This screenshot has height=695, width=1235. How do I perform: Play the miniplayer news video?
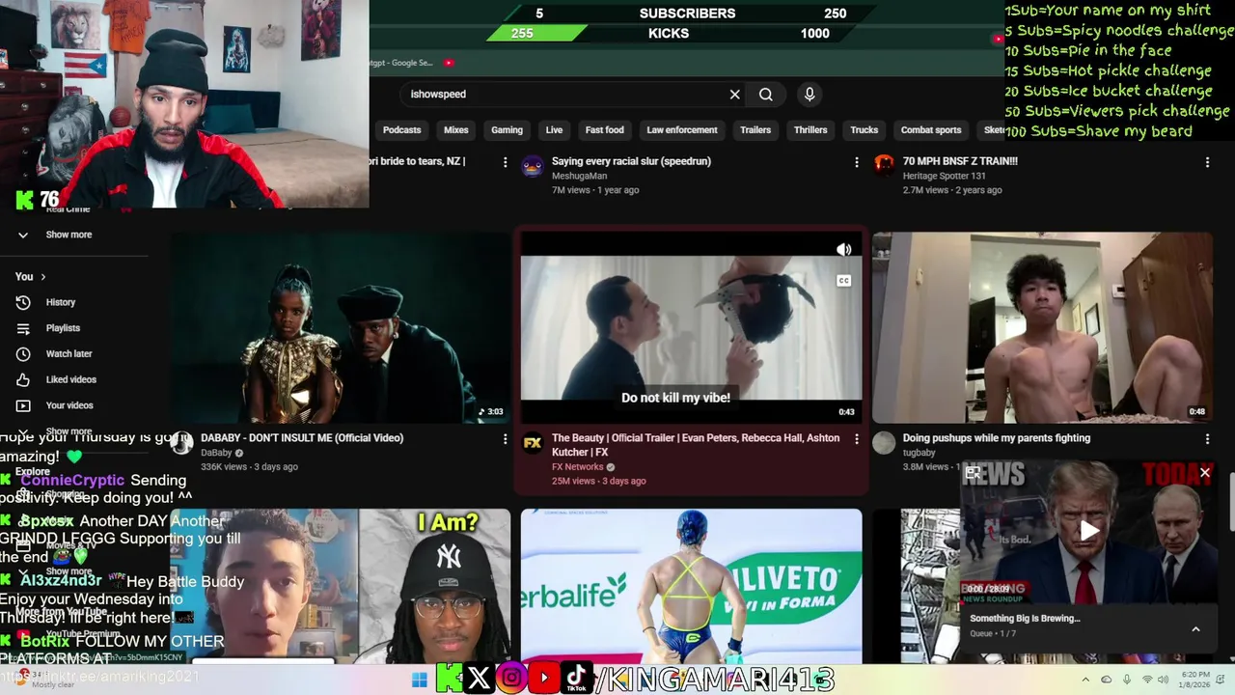(x=1088, y=530)
